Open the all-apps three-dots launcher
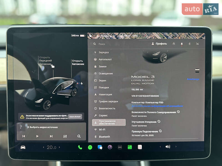 coord(120,147)
